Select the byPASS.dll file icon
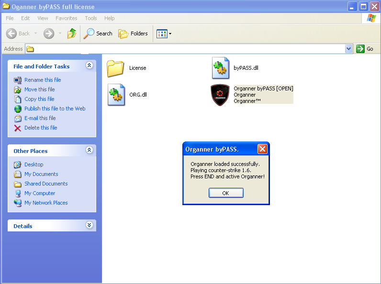 click(x=221, y=68)
